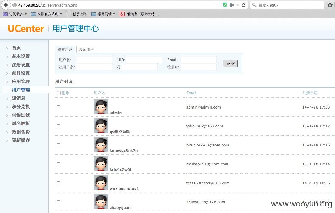Select 用户管理 in the sidebar
Image resolution: width=335 pixels, height=213 pixels.
click(x=21, y=90)
